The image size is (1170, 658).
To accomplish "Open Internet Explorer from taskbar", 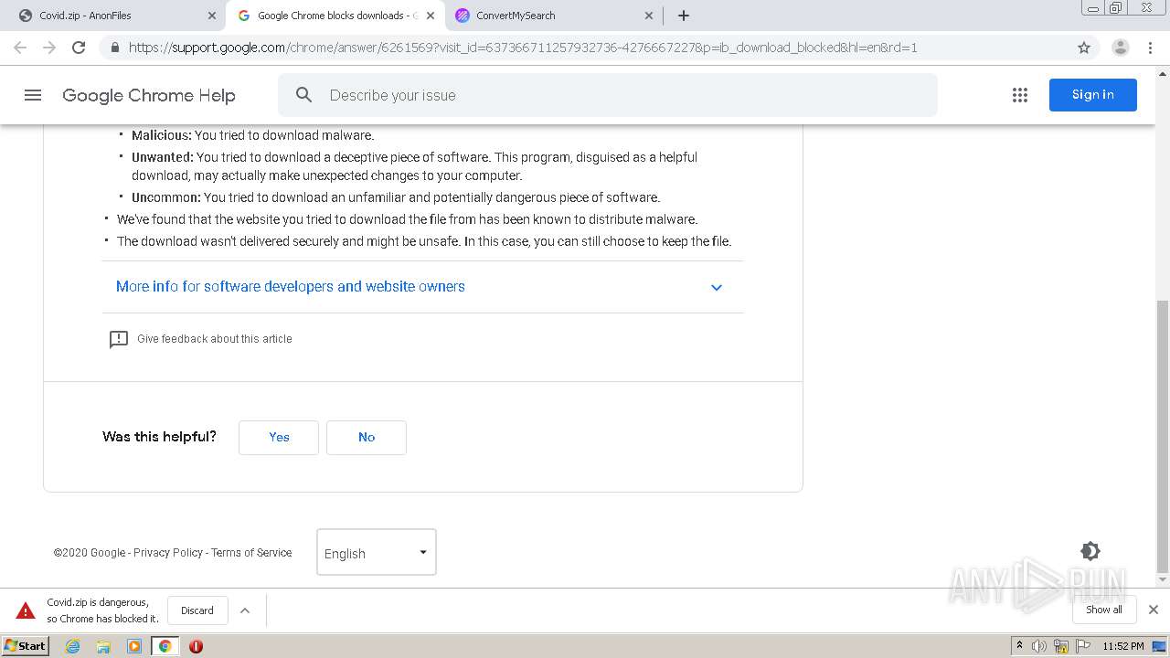I will point(72,646).
